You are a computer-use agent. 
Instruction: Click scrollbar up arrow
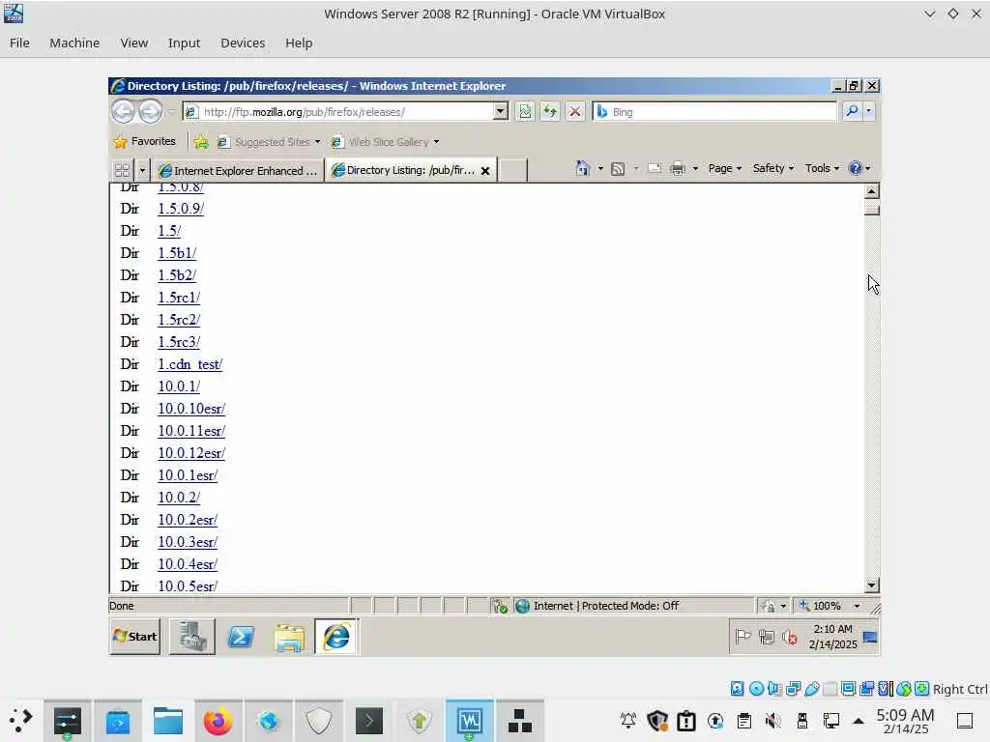[x=871, y=190]
